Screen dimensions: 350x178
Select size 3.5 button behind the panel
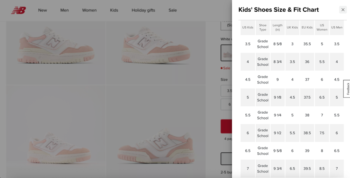click(x=227, y=91)
